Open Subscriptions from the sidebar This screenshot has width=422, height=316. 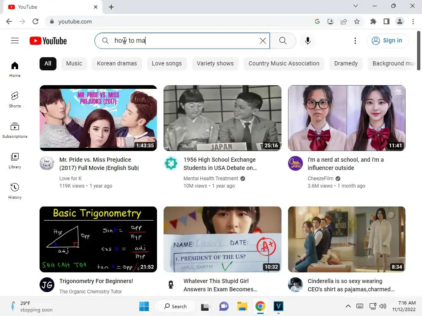click(x=15, y=130)
